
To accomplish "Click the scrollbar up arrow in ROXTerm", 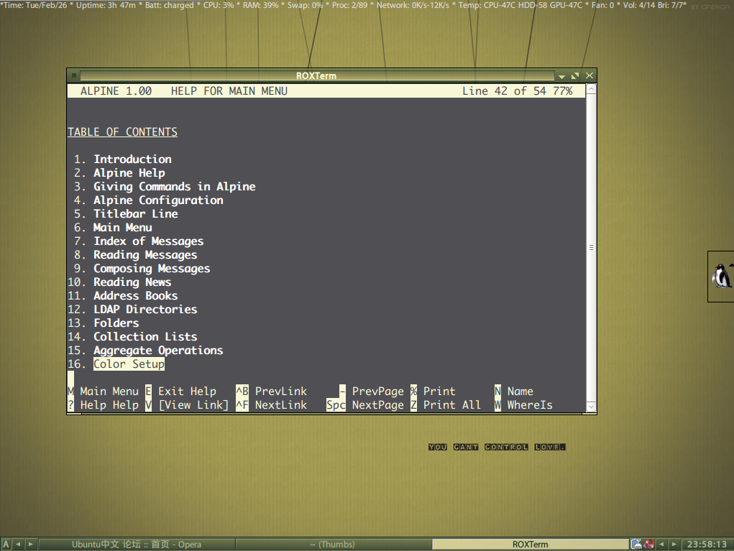I will [x=591, y=88].
